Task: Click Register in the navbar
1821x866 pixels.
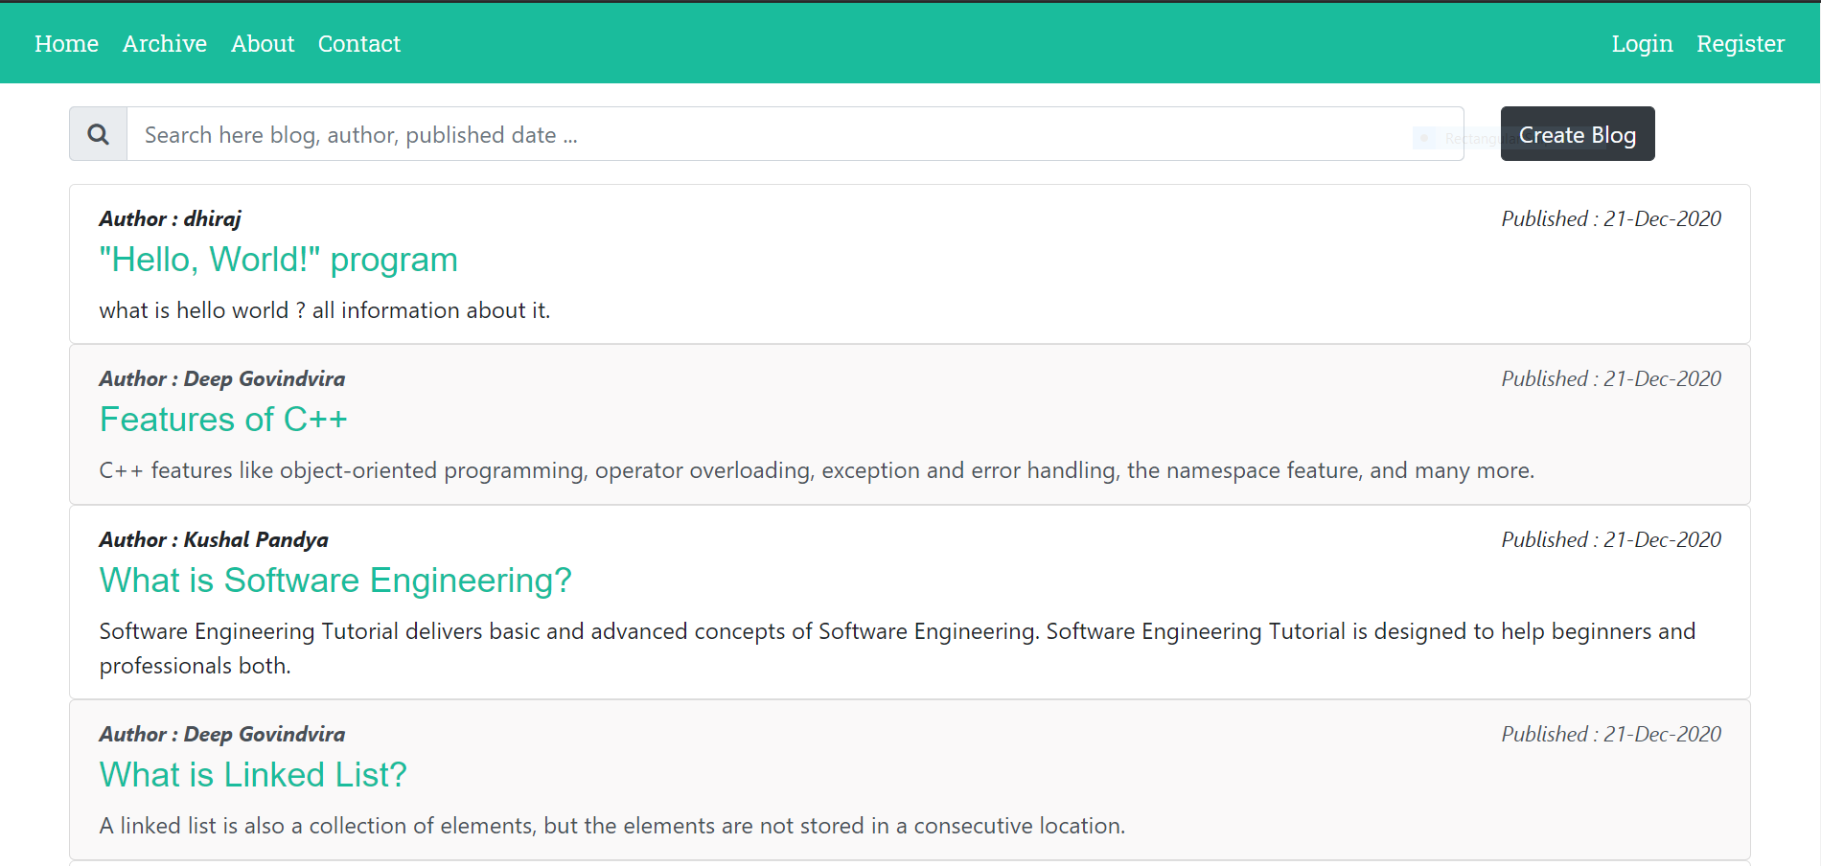Action: [x=1740, y=44]
